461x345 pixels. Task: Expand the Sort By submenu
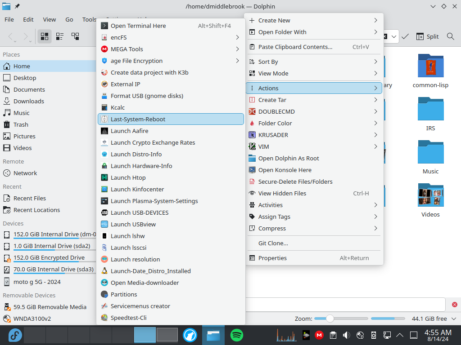(314, 62)
